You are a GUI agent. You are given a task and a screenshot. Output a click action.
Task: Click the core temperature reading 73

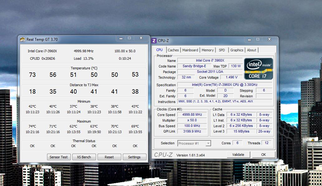point(32,75)
